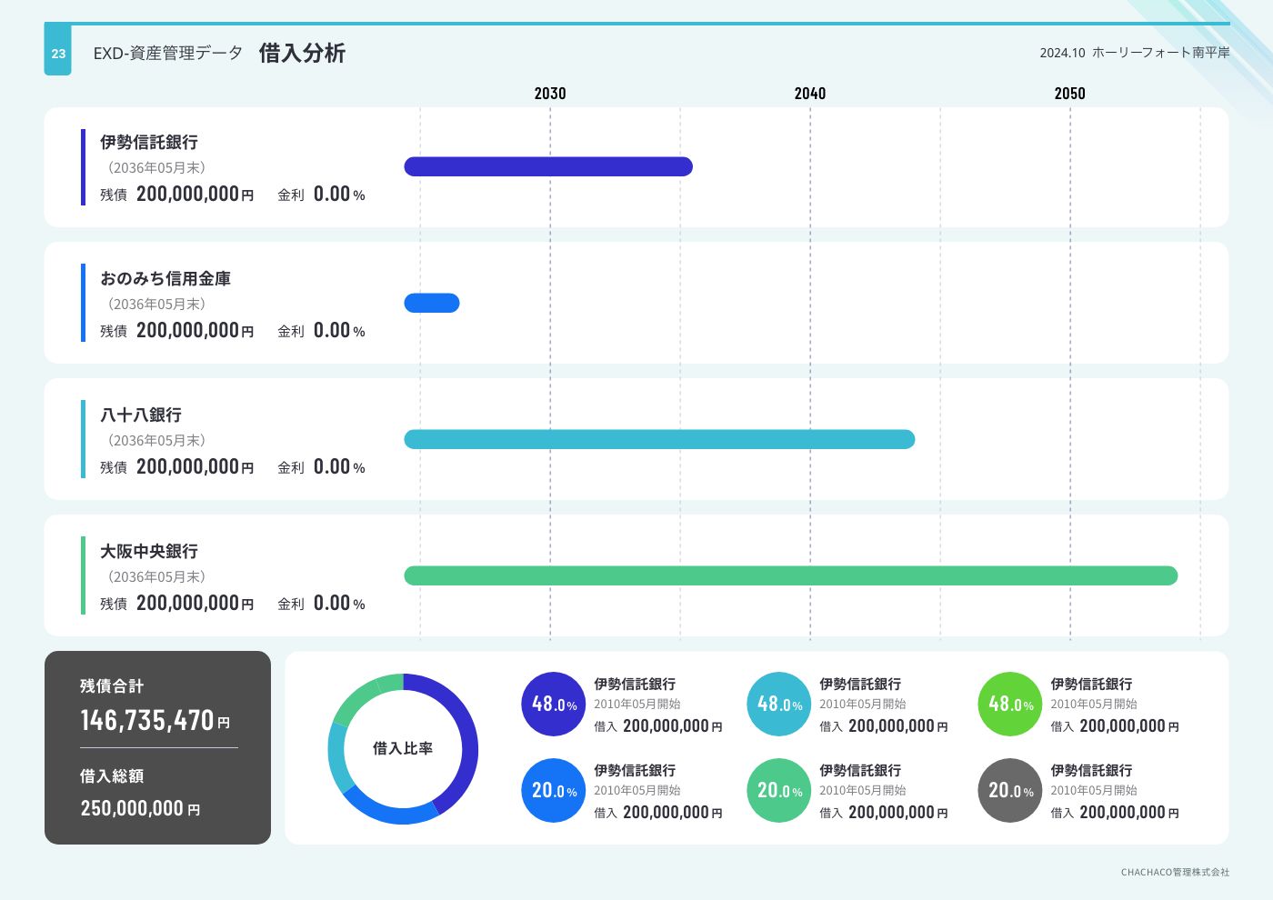The height and width of the screenshot is (900, 1273).
Task: Click the bright blue 20.0% circle
Action: [x=553, y=790]
